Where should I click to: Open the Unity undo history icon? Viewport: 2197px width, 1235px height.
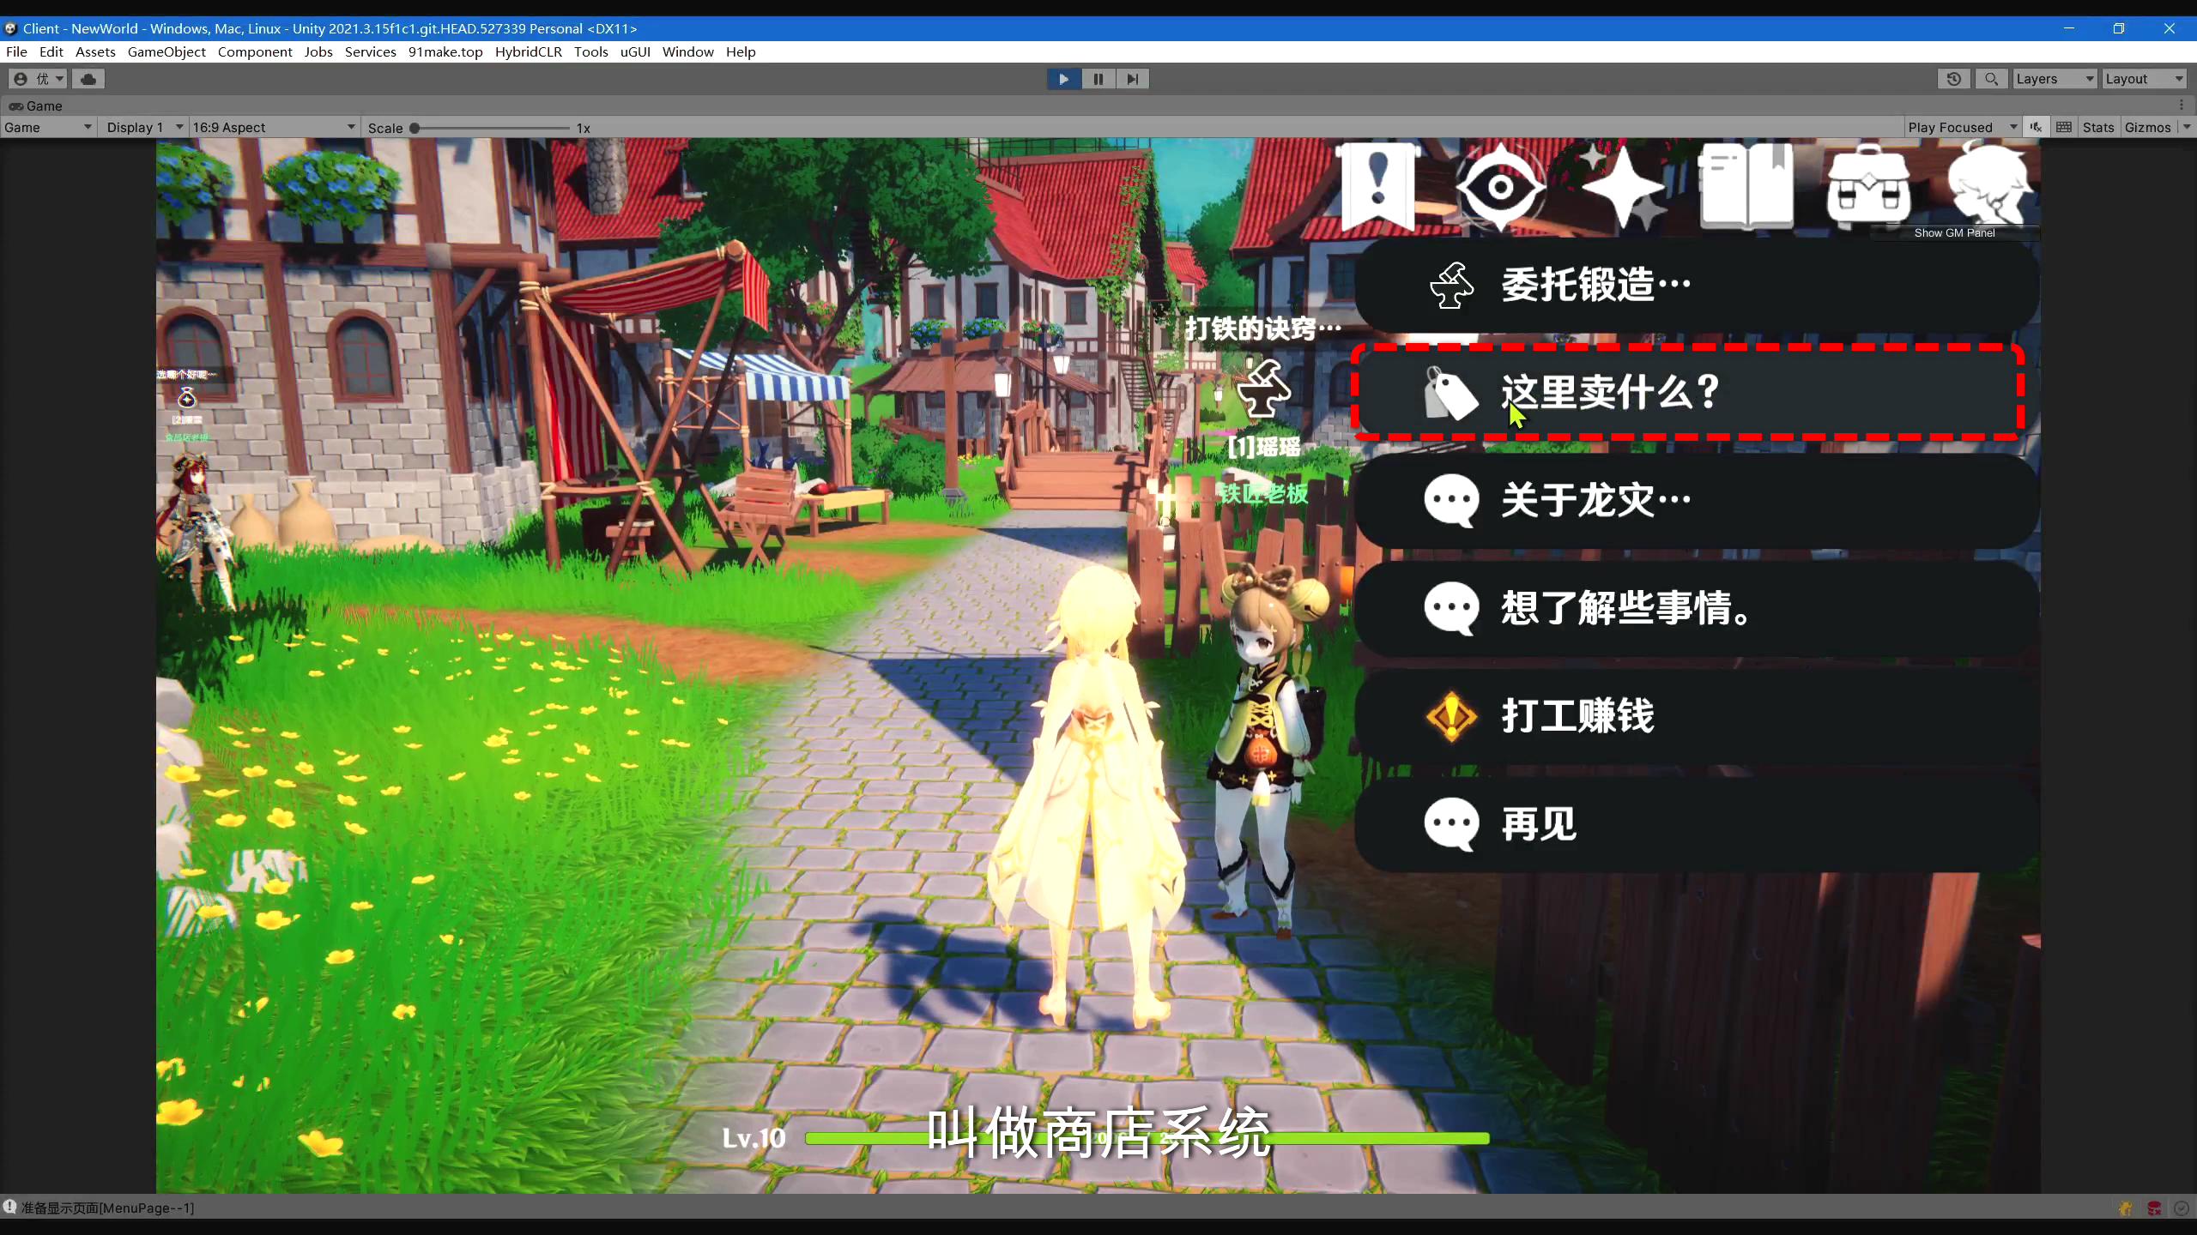tap(1953, 79)
